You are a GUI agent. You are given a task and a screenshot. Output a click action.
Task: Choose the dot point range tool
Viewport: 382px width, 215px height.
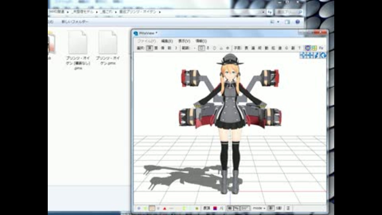(195, 48)
